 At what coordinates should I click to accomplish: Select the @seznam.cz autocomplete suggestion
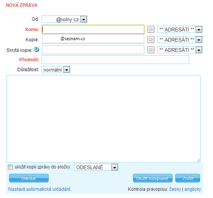pyautogui.click(x=93, y=39)
